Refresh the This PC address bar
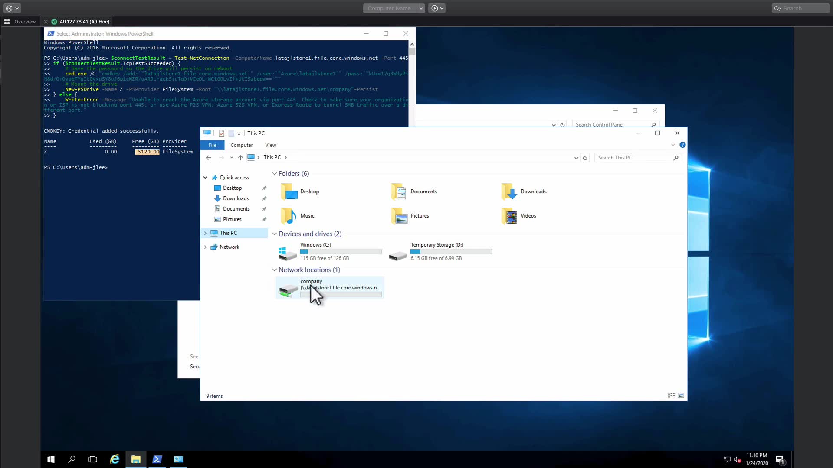This screenshot has height=468, width=833. tap(585, 158)
